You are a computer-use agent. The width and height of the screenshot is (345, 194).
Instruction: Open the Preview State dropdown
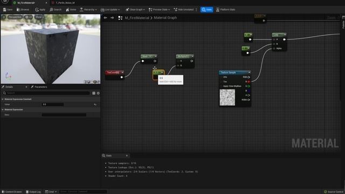(x=160, y=10)
